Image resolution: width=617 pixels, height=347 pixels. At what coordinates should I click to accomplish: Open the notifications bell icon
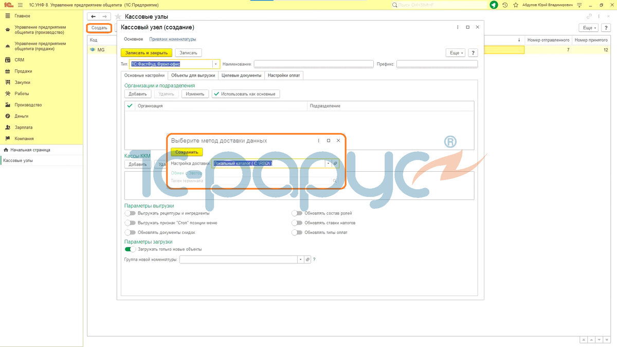tap(494, 5)
